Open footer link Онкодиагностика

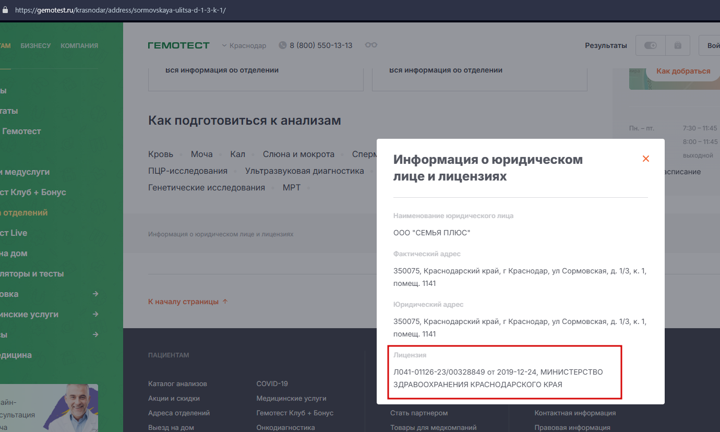coord(285,427)
